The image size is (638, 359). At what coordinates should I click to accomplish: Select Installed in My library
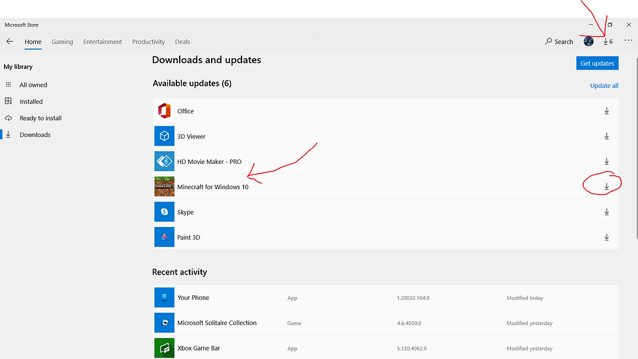tap(31, 101)
